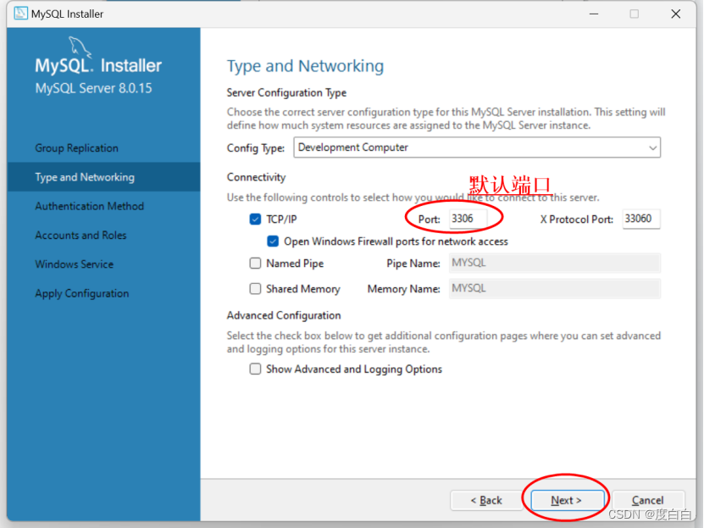Image resolution: width=704 pixels, height=528 pixels.
Task: Open Apply Configuration step
Action: pyautogui.click(x=82, y=293)
